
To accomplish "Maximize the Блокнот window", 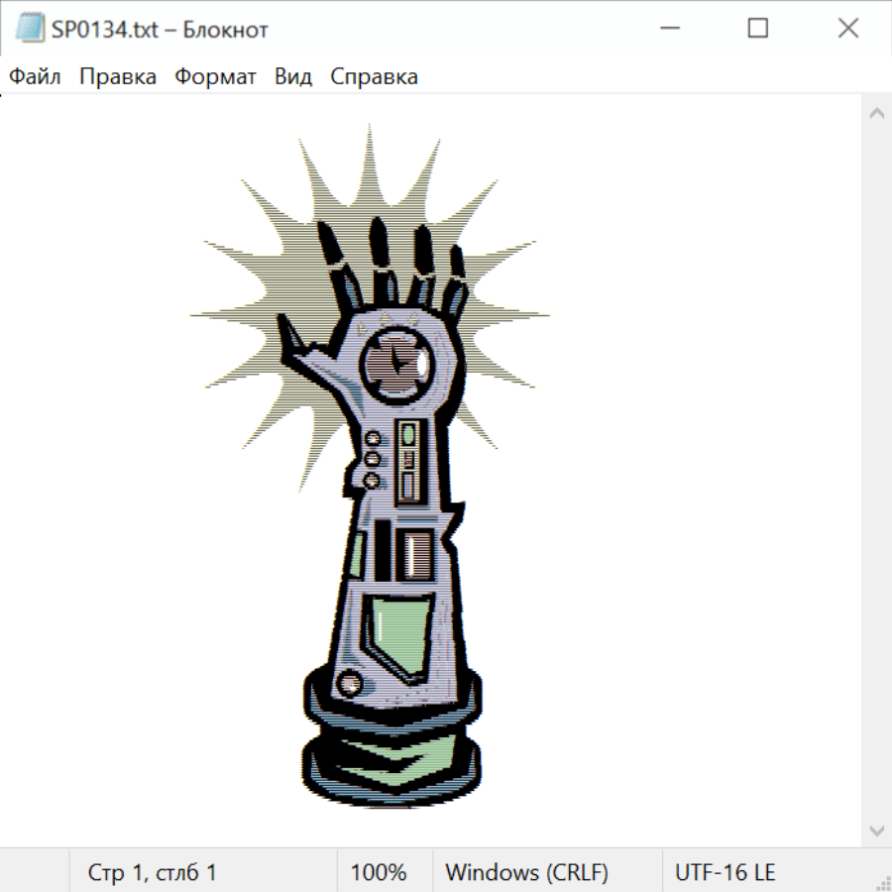I will (758, 29).
